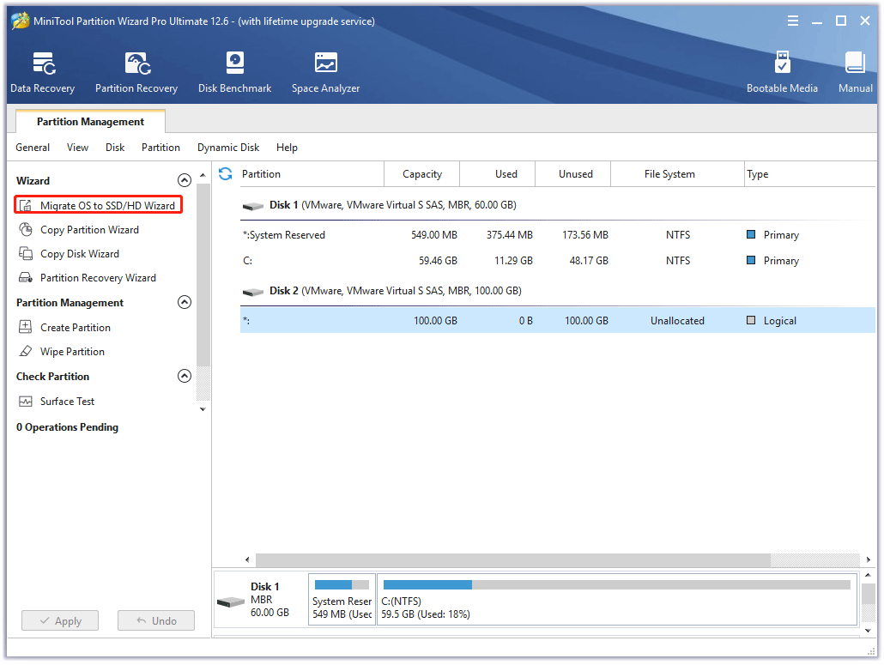Collapse the Wizard section
Screen dimensions: 884x665
coord(185,180)
